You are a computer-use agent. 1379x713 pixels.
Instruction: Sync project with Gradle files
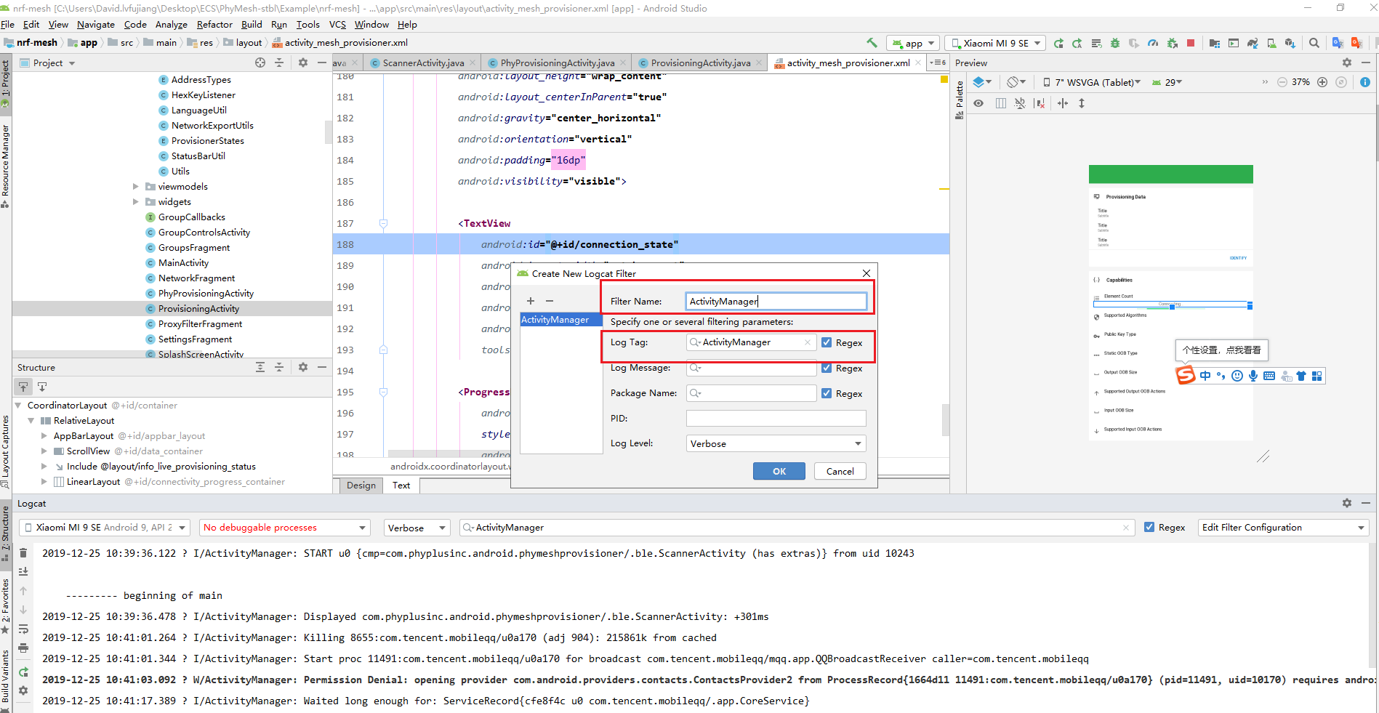(1253, 43)
